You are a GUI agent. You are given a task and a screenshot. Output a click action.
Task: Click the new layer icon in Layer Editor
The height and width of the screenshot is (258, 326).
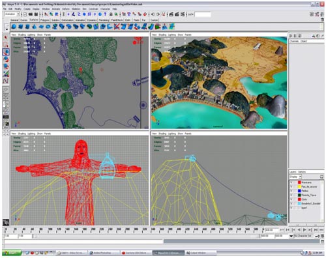click(321, 177)
